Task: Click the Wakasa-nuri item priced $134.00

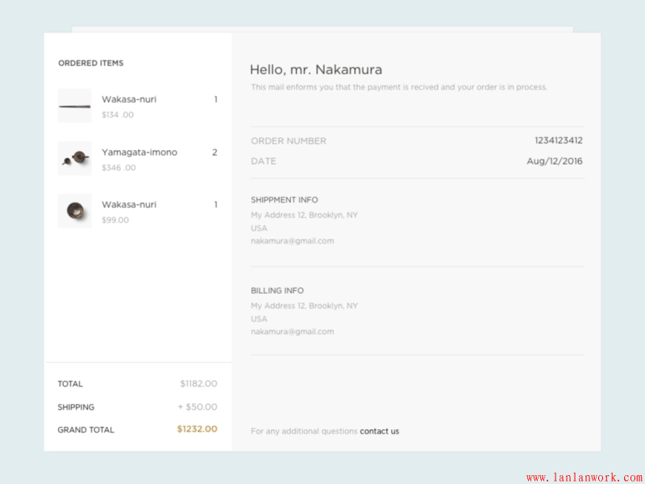Action: 128,99
